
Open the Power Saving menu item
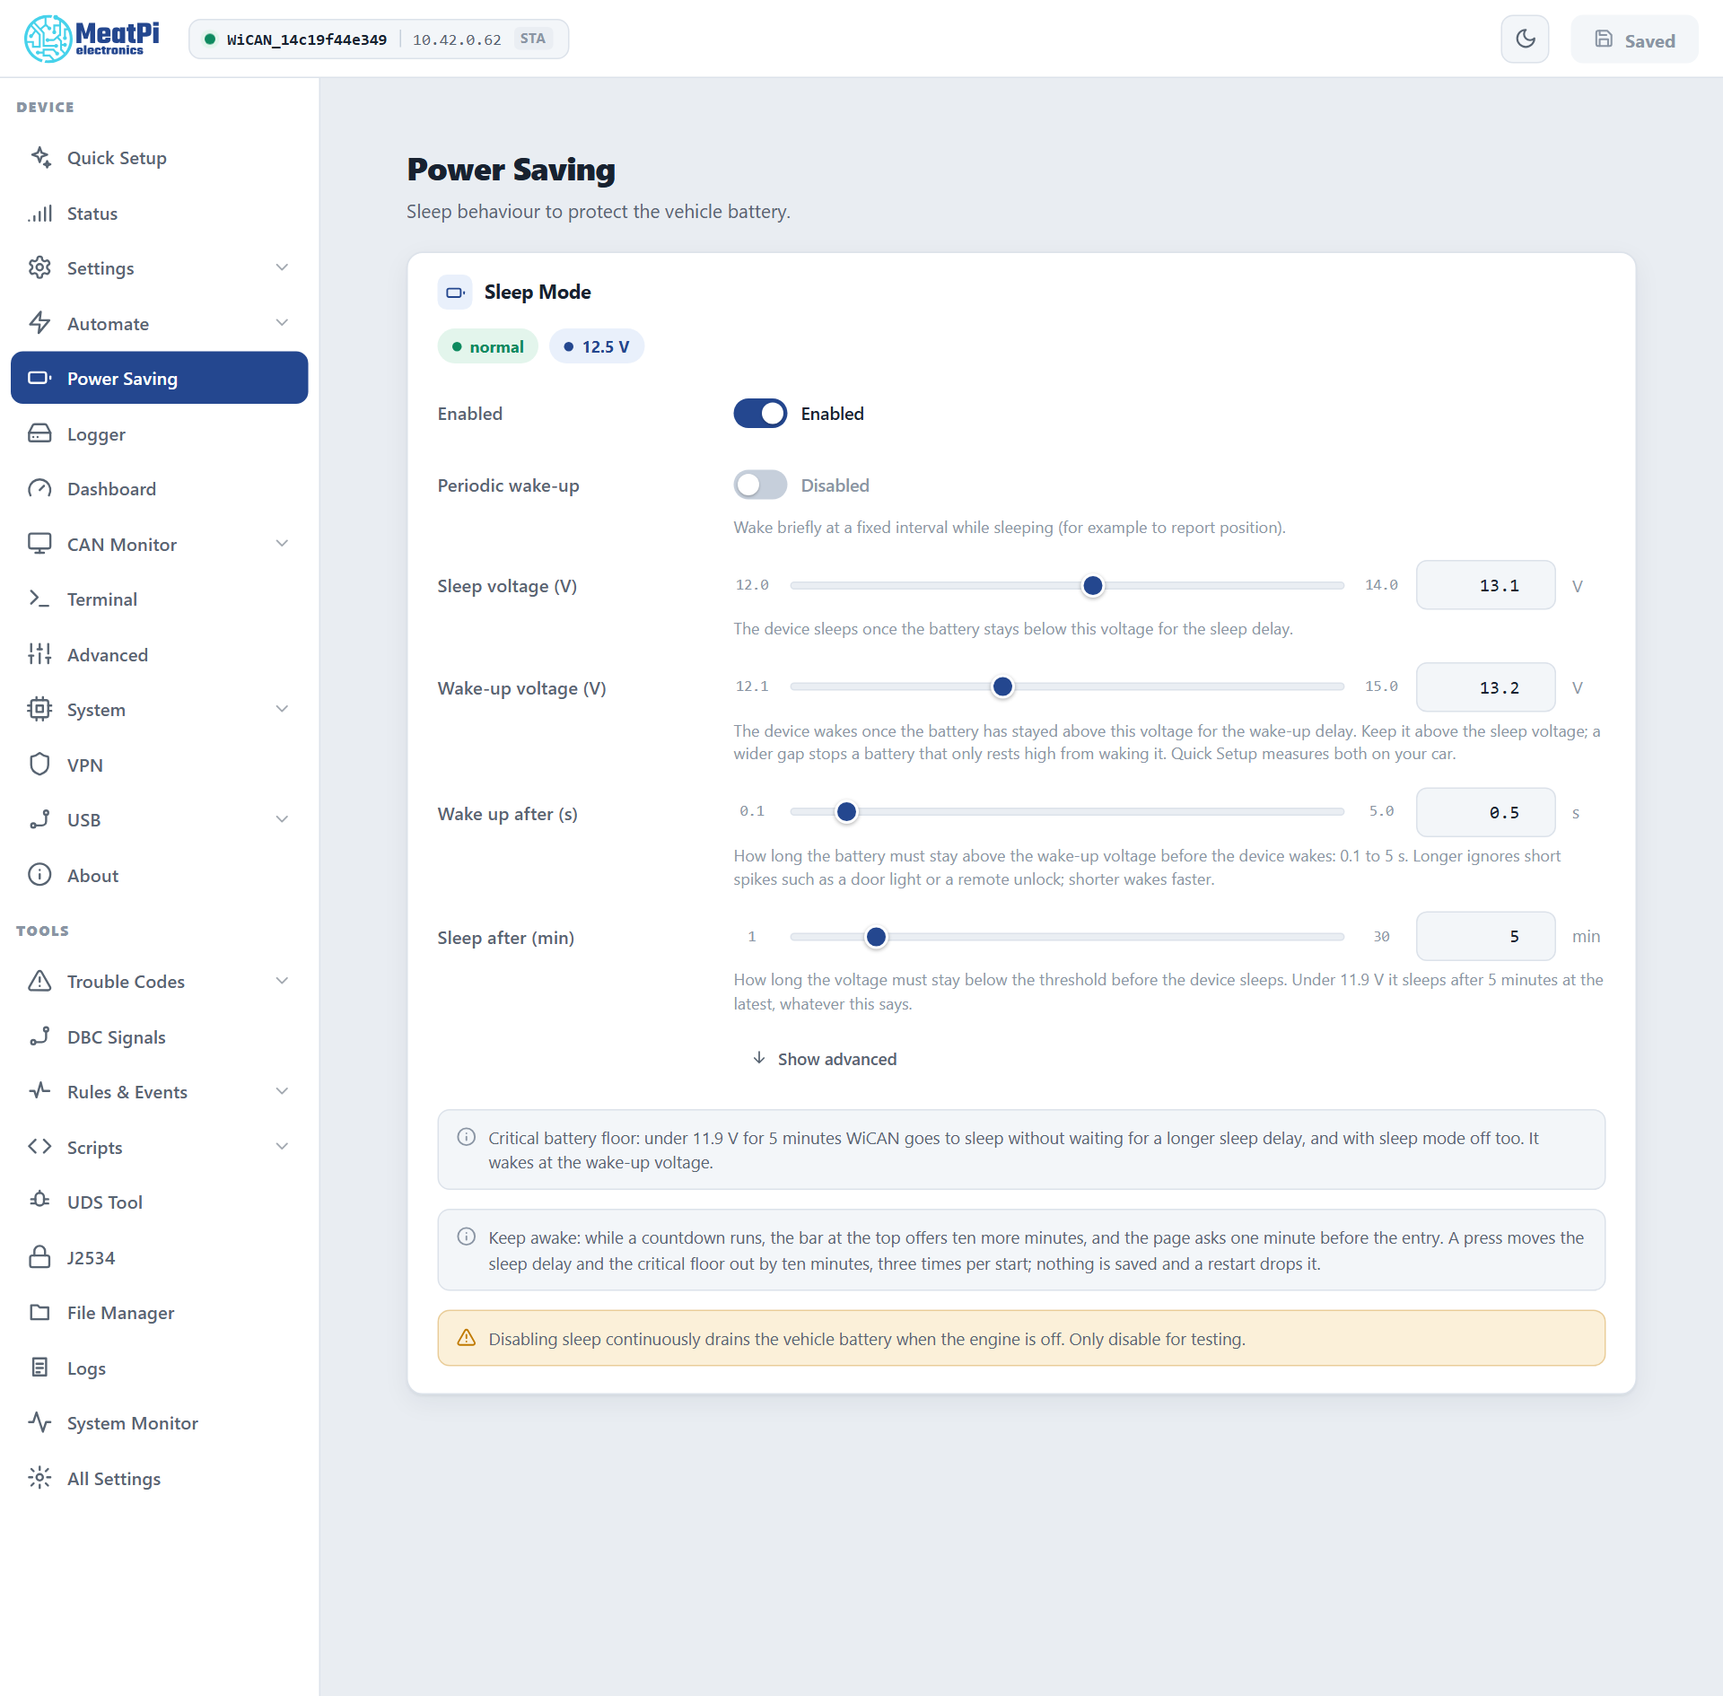159,378
